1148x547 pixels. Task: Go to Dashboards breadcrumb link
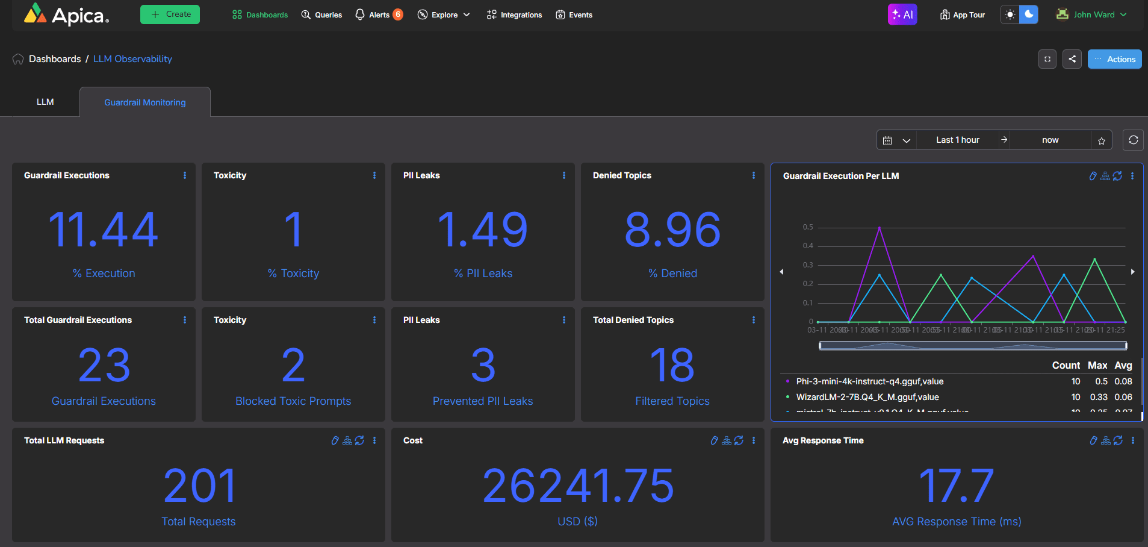[x=55, y=59]
